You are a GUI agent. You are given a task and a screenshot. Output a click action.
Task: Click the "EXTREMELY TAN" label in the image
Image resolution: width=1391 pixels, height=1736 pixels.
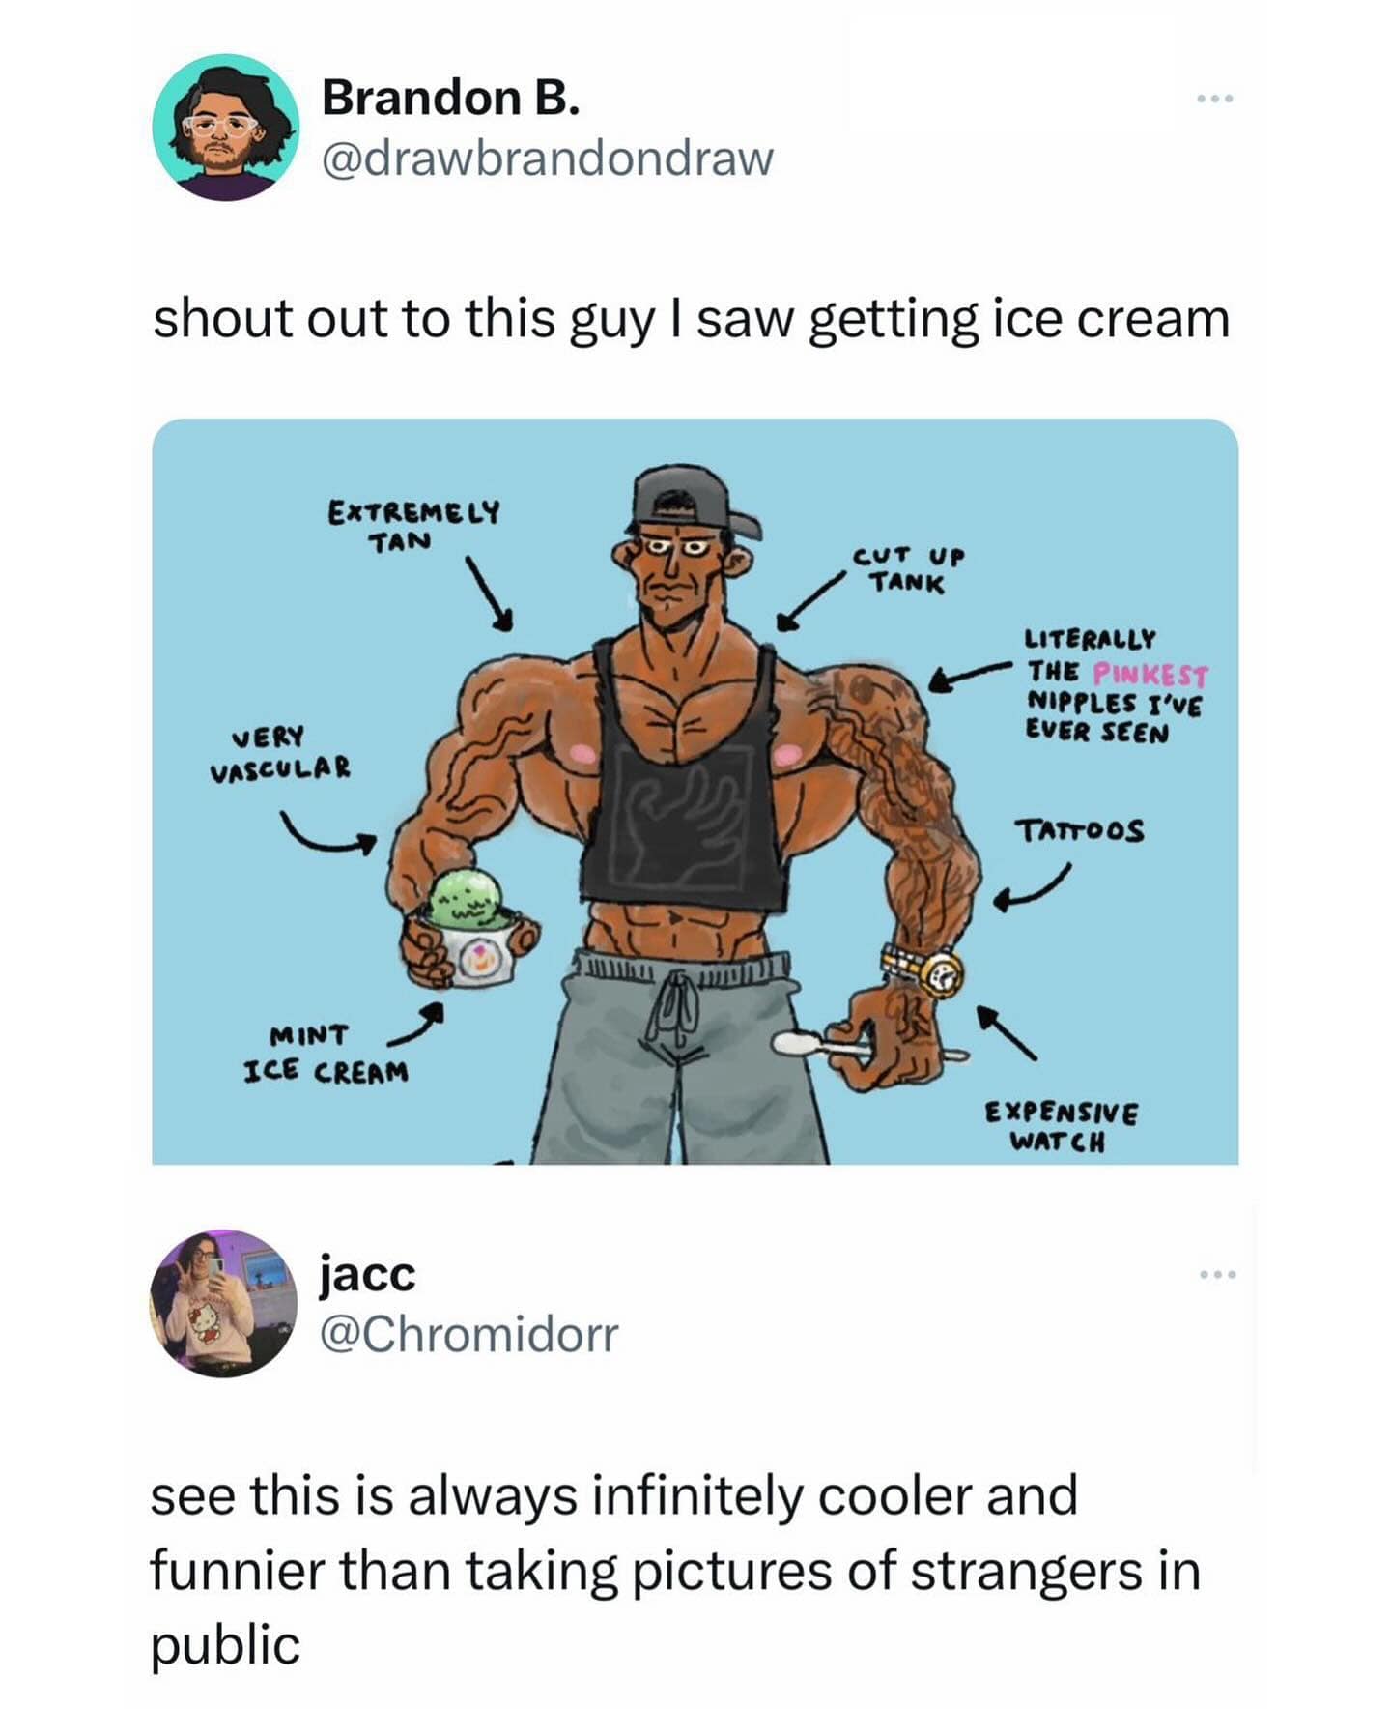413,525
